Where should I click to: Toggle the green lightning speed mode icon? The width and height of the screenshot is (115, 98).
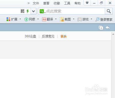coord(28,11)
